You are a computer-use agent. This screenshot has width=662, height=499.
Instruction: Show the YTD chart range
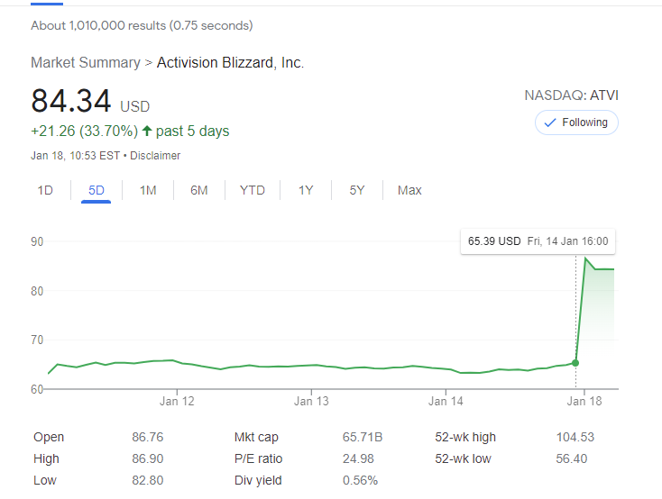pos(253,190)
